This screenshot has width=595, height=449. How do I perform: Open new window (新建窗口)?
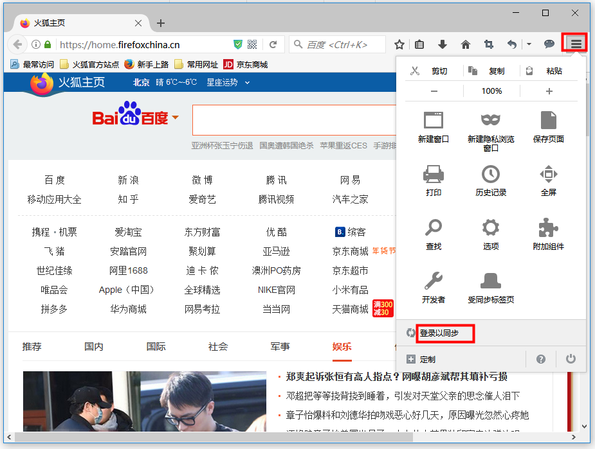click(434, 127)
